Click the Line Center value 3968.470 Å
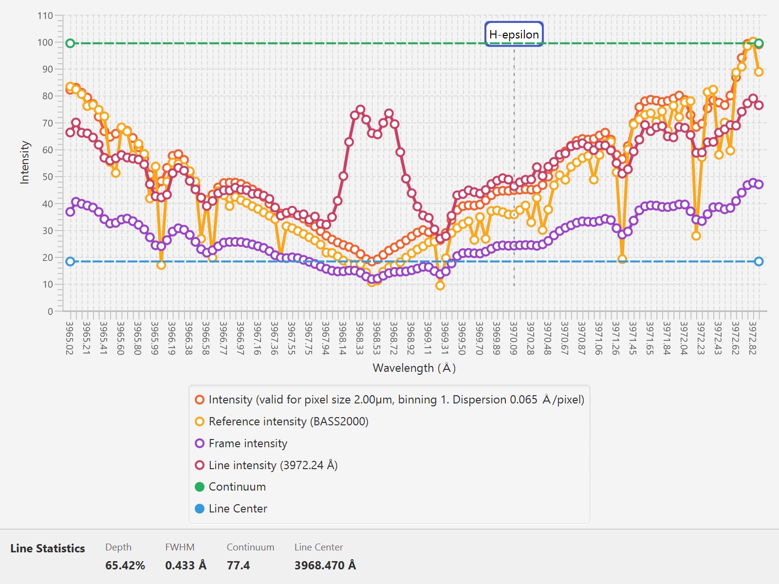Image resolution: width=779 pixels, height=584 pixels. click(325, 566)
